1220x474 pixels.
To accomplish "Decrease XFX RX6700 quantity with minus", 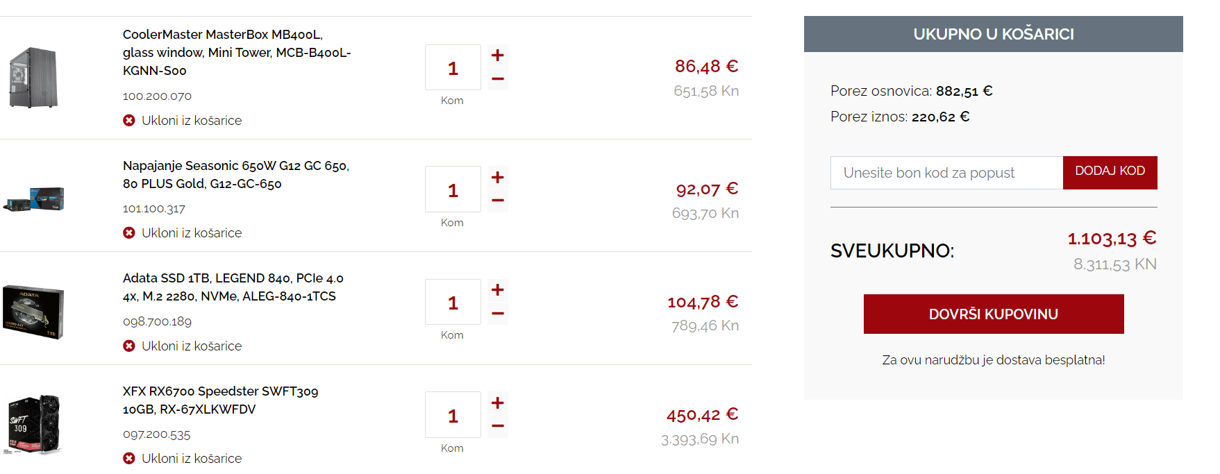I will point(497,426).
